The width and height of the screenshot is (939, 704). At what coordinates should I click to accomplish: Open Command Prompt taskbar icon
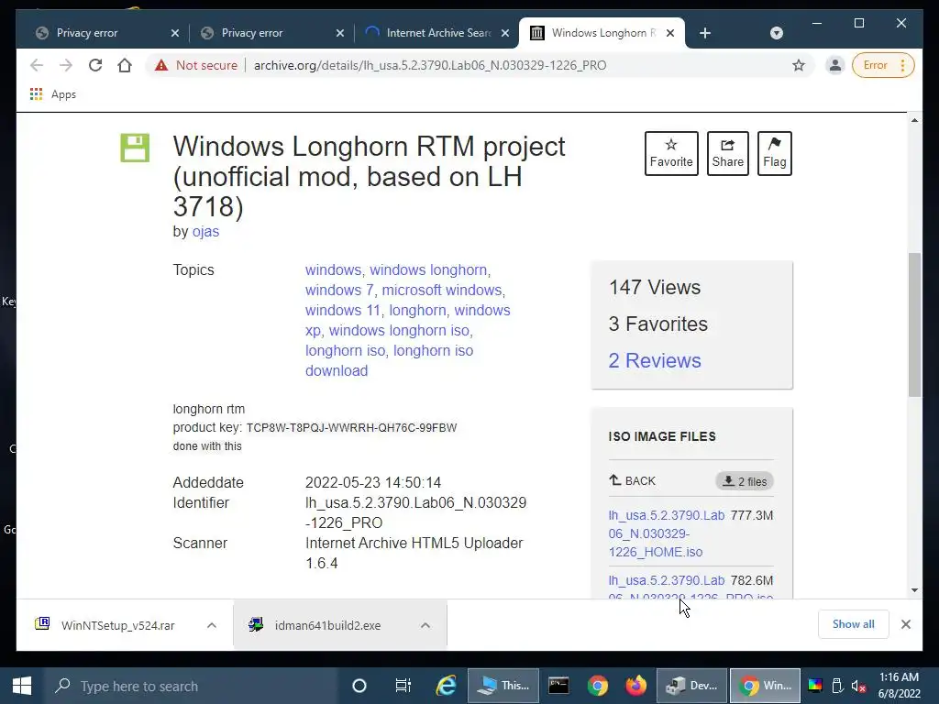[558, 686]
